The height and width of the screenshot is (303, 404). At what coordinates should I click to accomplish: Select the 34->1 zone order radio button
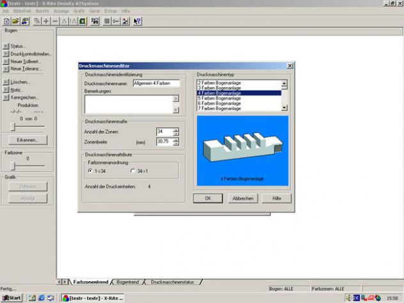[133, 171]
